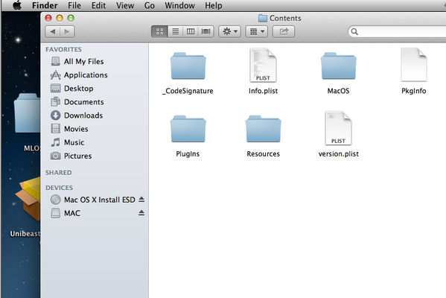Switch to list view
Image resolution: width=446 pixels, height=298 pixels.
point(176,31)
